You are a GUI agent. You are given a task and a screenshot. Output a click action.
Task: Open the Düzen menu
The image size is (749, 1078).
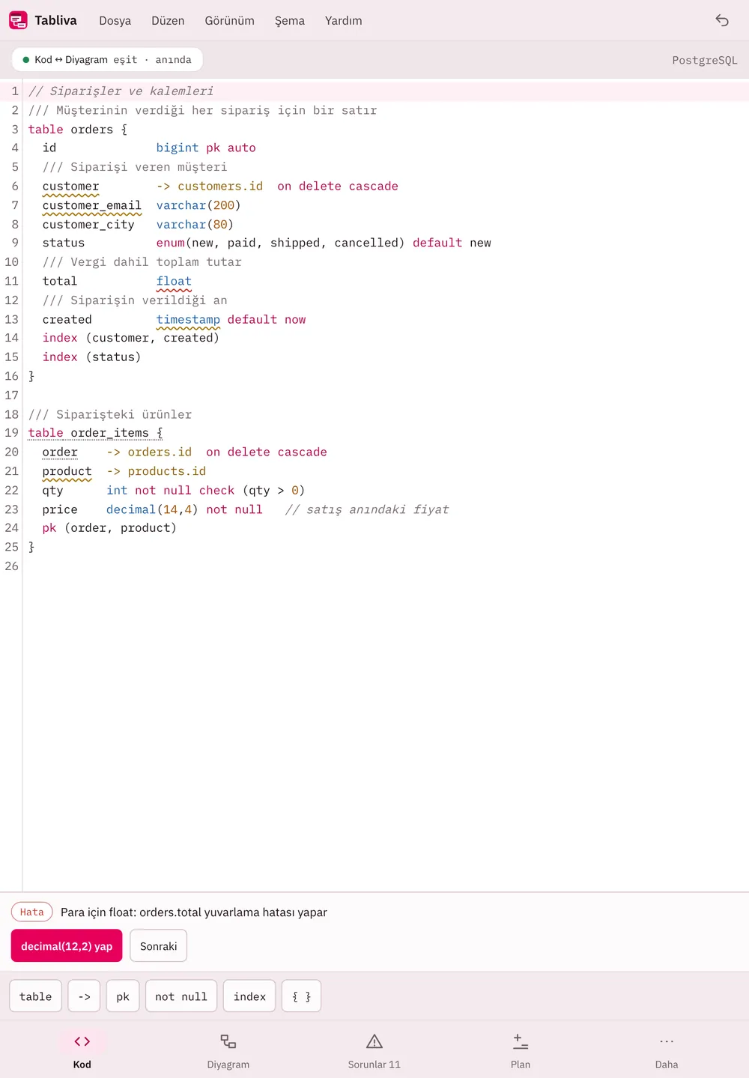point(168,21)
